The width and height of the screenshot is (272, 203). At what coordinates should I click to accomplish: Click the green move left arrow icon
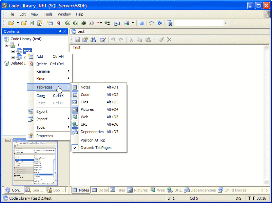tap(83, 23)
